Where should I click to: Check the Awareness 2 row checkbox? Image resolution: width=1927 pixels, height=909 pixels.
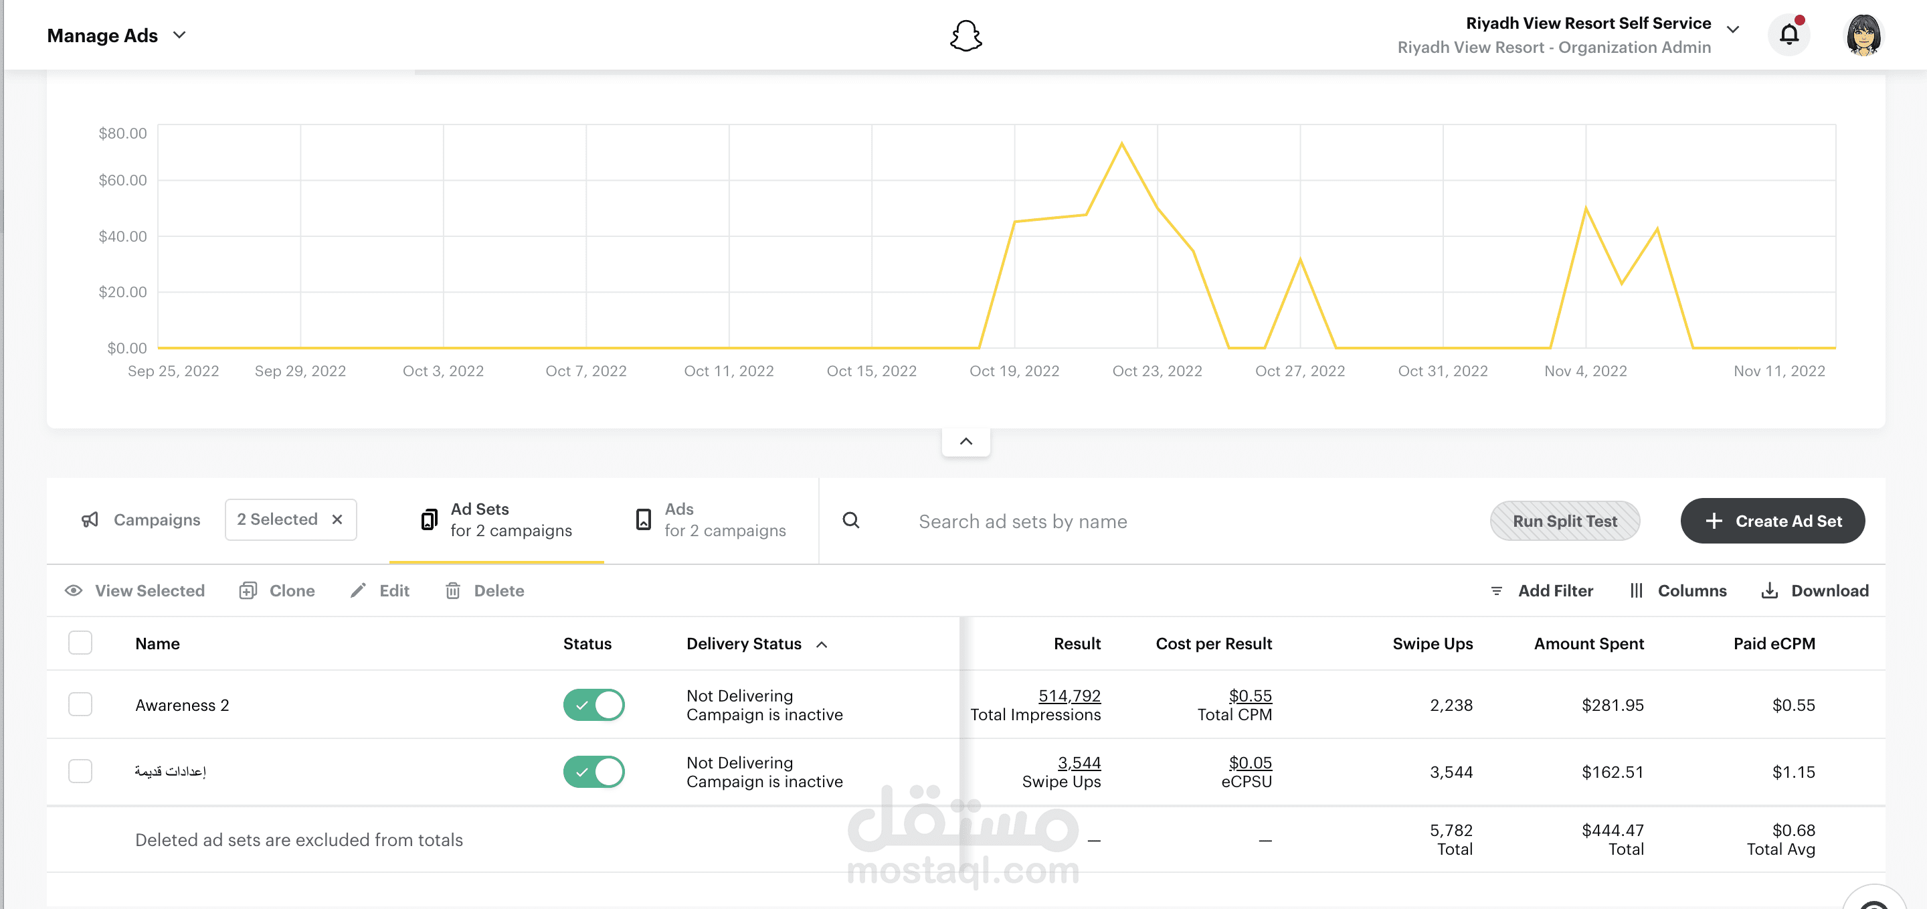coord(80,704)
